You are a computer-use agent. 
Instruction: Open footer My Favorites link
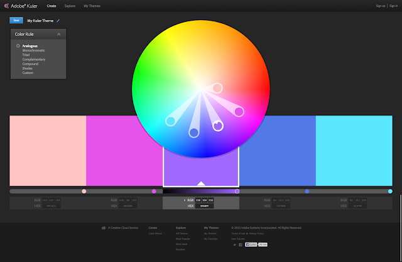(211, 239)
